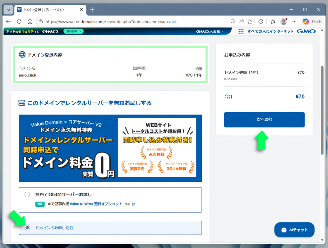View site information lock icon
Screen dimensions: 328x248
click(41, 21)
